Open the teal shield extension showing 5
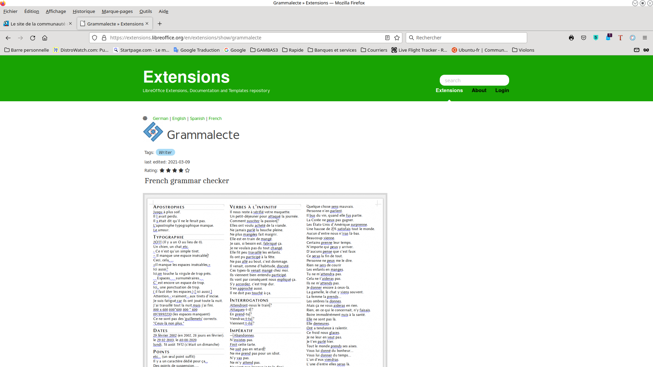Image resolution: width=653 pixels, height=367 pixels. click(x=596, y=38)
